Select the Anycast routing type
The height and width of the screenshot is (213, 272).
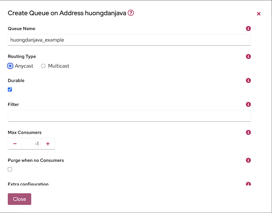pyautogui.click(x=10, y=66)
